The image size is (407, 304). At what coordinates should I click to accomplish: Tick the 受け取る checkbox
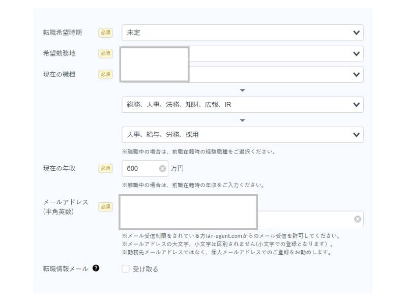point(126,269)
